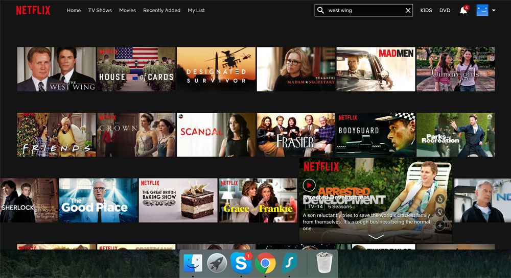Switch to KIDS mode
Viewport: 511px width, 278px height.
426,10
